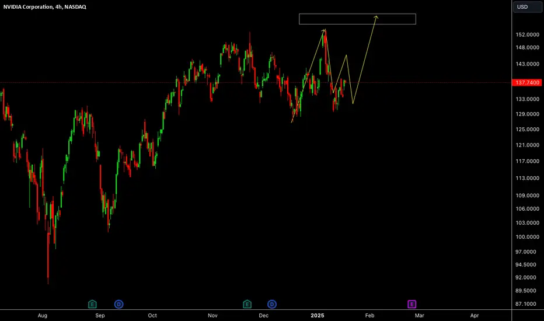Click the 100.0000 price scale label
This screenshot has width=544, height=321.
(x=527, y=237)
